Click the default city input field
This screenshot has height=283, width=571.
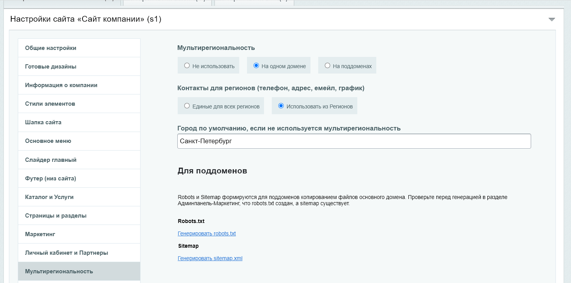click(x=354, y=141)
